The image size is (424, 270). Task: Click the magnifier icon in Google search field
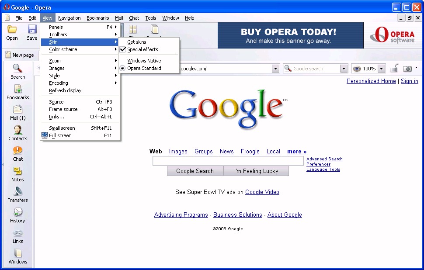[288, 69]
